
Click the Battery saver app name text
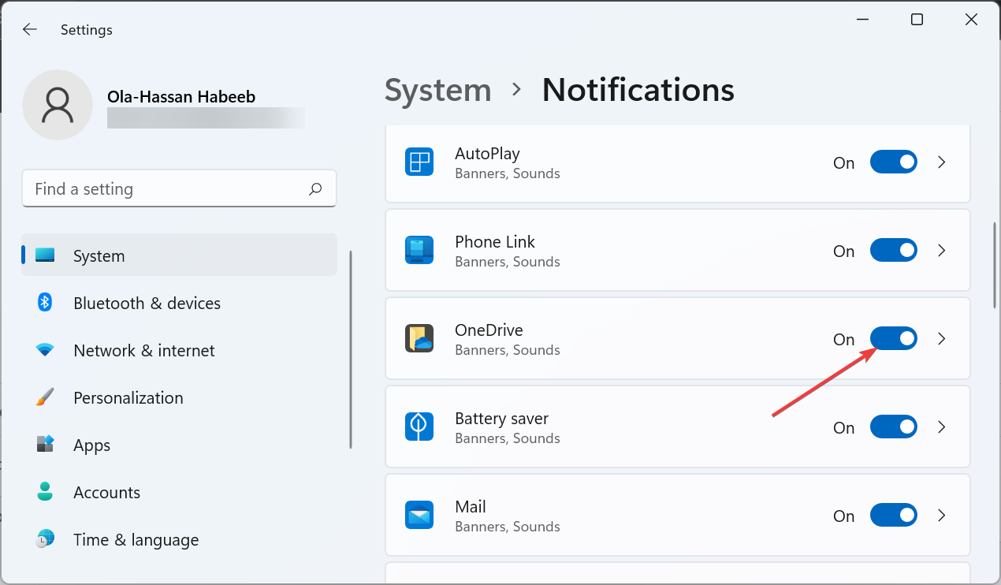(x=501, y=419)
